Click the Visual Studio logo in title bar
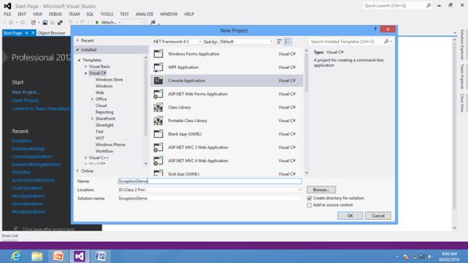This screenshot has width=468, height=263. coord(8,6)
